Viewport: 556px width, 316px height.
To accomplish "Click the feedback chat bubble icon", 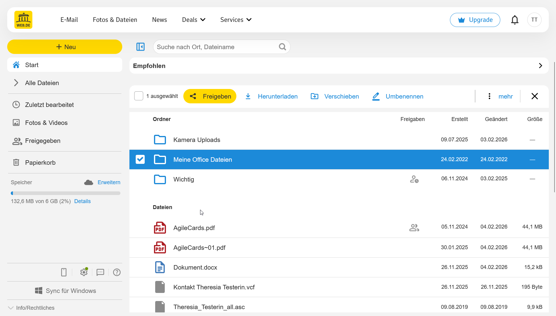I will [100, 272].
